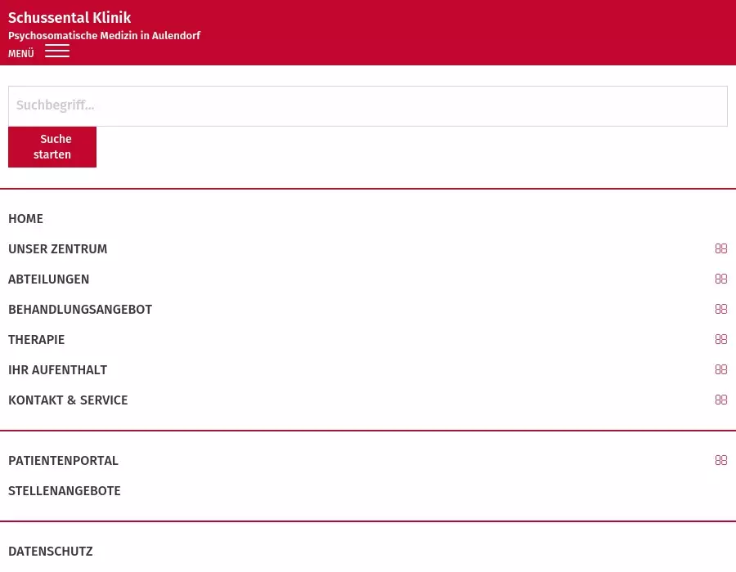Go to Abteilungen section
The height and width of the screenshot is (572, 736).
click(49, 279)
